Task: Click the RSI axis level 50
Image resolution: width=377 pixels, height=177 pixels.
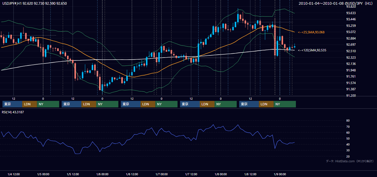Action: 348,138
